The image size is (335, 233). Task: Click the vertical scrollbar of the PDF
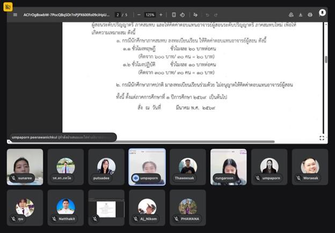[325, 59]
